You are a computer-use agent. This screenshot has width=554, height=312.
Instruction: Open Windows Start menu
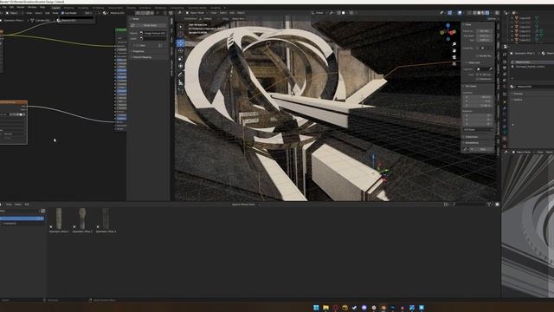[316, 308]
